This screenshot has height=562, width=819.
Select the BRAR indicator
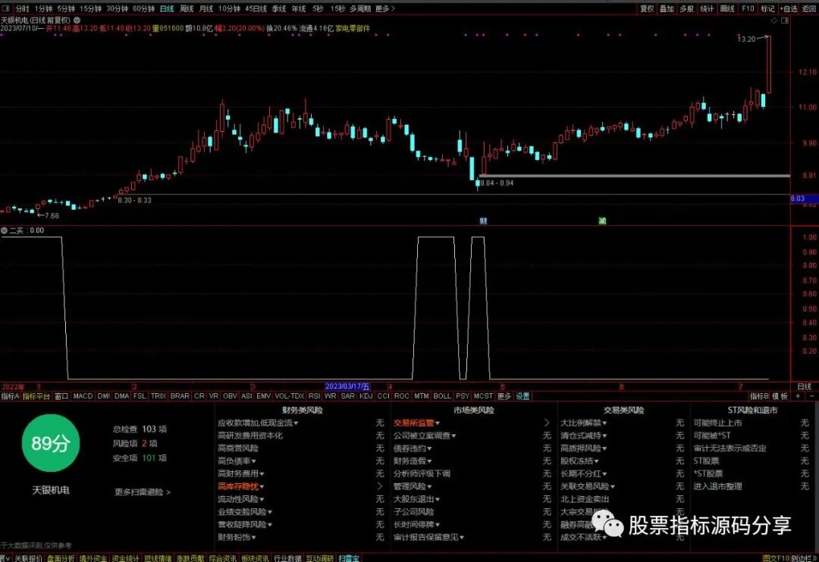[180, 396]
